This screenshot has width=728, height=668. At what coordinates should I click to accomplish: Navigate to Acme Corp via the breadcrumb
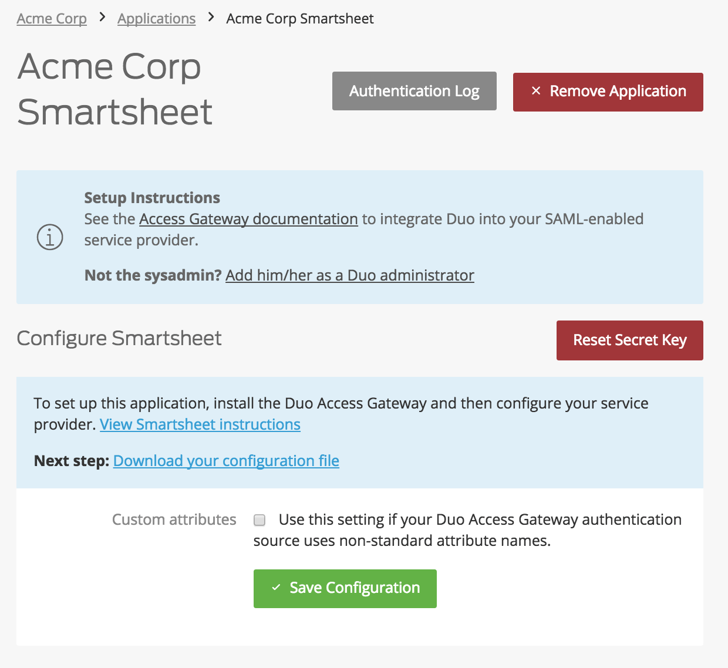click(51, 18)
